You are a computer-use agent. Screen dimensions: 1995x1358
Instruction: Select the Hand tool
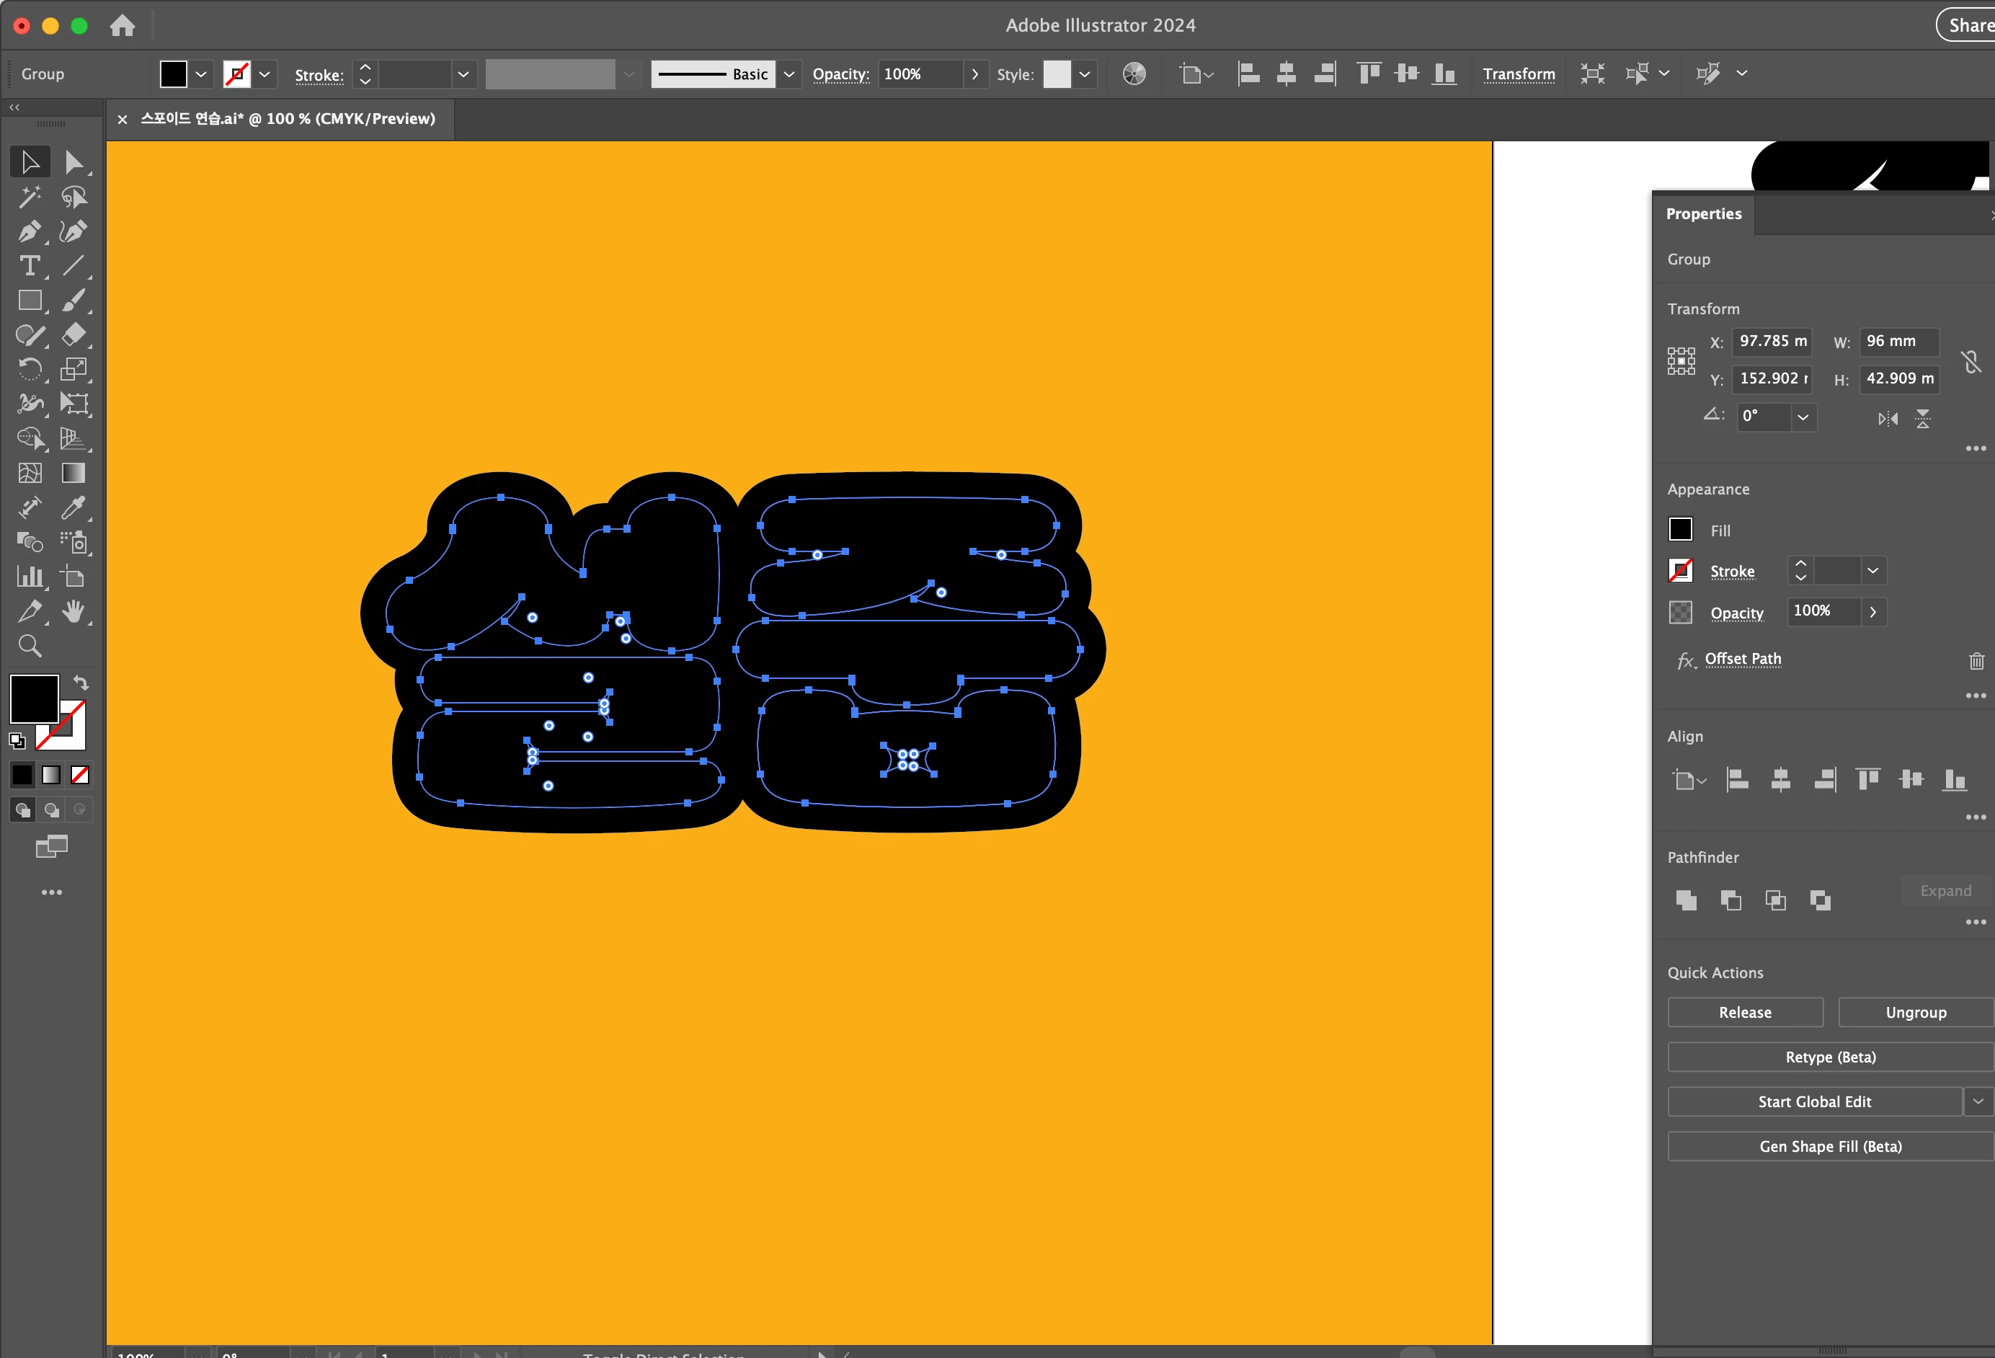pos(74,611)
